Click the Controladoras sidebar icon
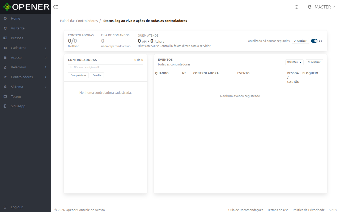Viewport: 340px width, 212px height. (x=5, y=77)
